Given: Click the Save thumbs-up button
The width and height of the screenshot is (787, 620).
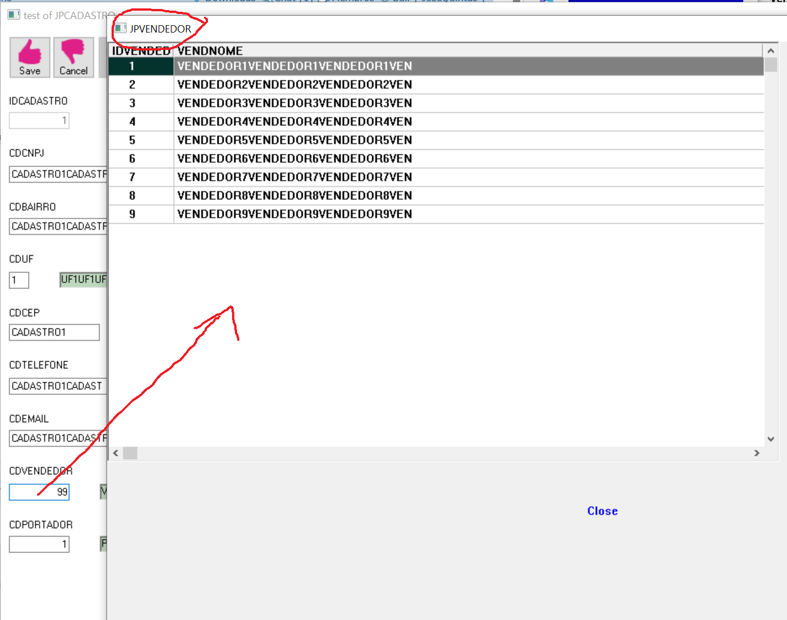Looking at the screenshot, I should click(x=30, y=57).
